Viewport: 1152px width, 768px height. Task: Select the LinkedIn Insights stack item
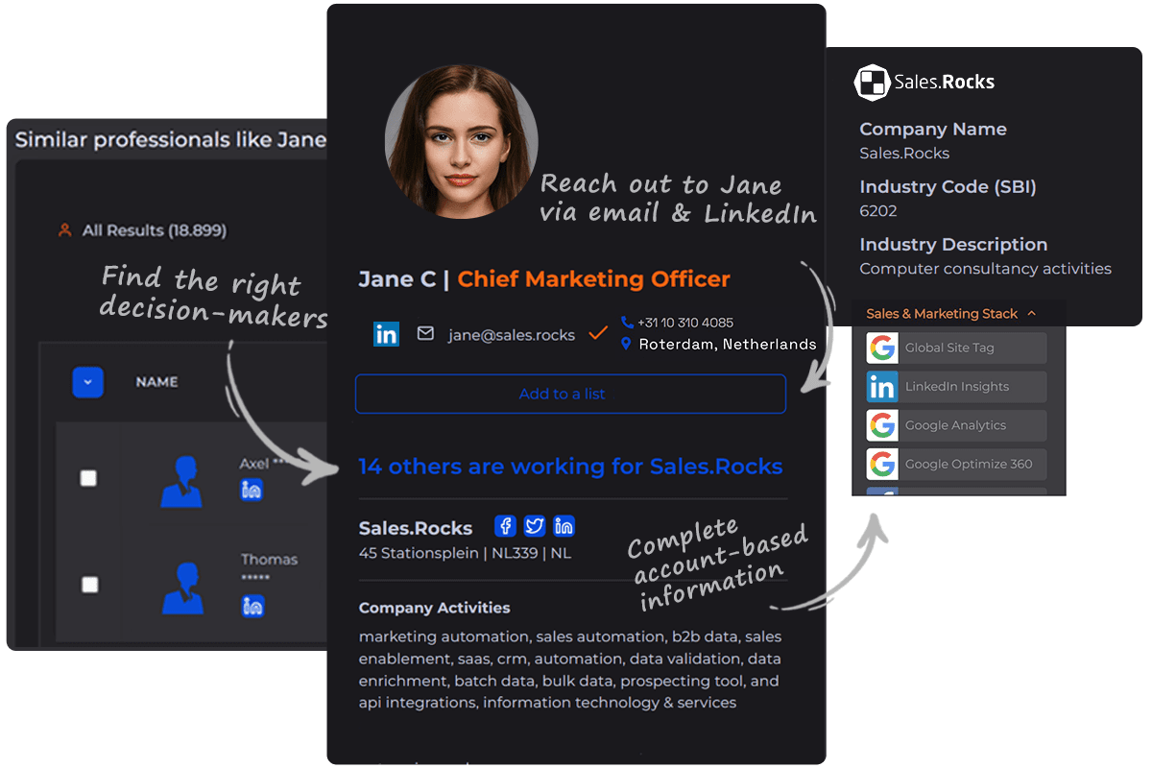click(x=955, y=387)
